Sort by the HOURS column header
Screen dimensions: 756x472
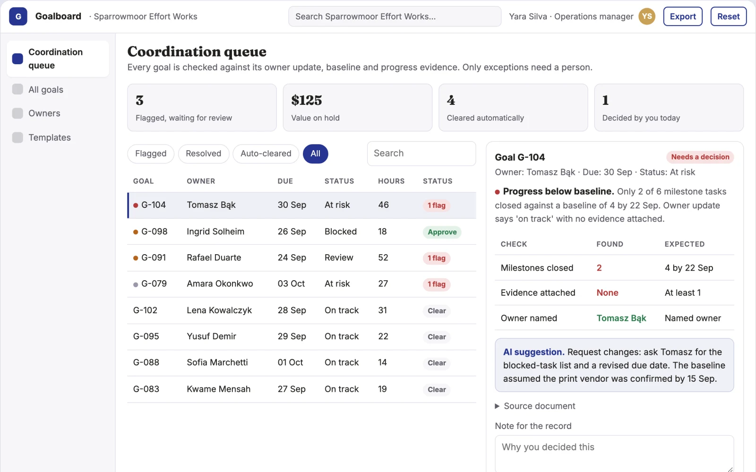391,181
